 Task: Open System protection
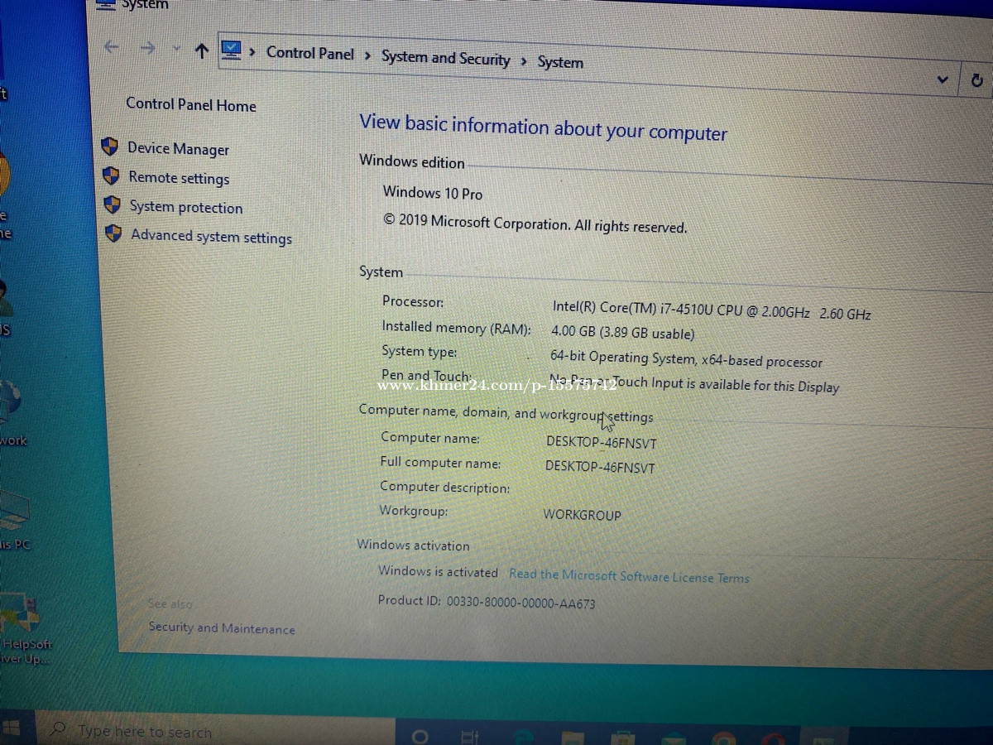[x=186, y=207]
